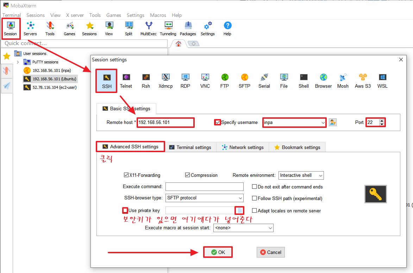413x273 pixels.
Task: Enable Do not exit after command ends
Action: [255, 187]
